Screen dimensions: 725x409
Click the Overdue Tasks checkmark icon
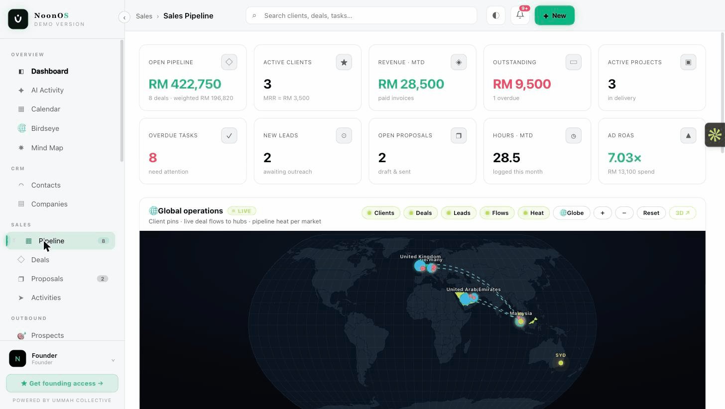(229, 135)
